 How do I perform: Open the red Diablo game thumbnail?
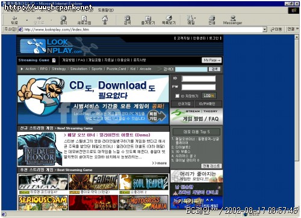[93, 203]
